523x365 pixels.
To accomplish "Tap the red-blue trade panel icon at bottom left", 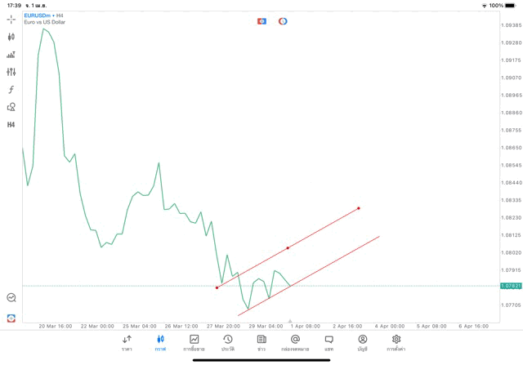I will 11,318.
